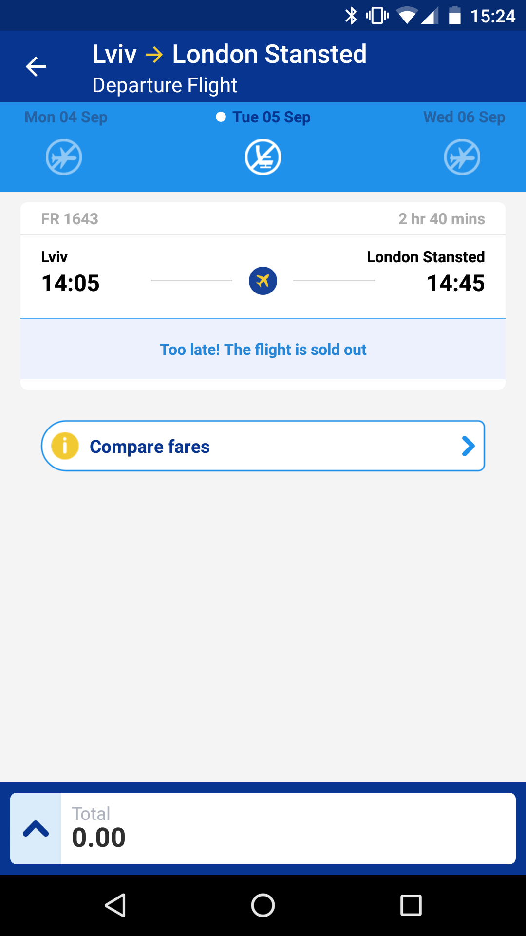Viewport: 526px width, 936px height.
Task: Tap the Total 0.00 price bar
Action: pos(287,829)
